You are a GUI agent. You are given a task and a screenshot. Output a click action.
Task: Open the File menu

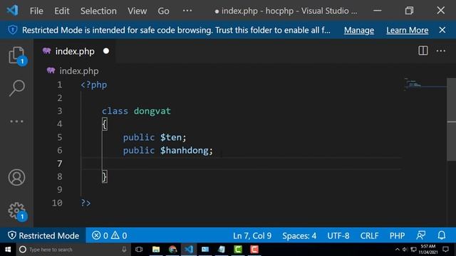pyautogui.click(x=36, y=11)
